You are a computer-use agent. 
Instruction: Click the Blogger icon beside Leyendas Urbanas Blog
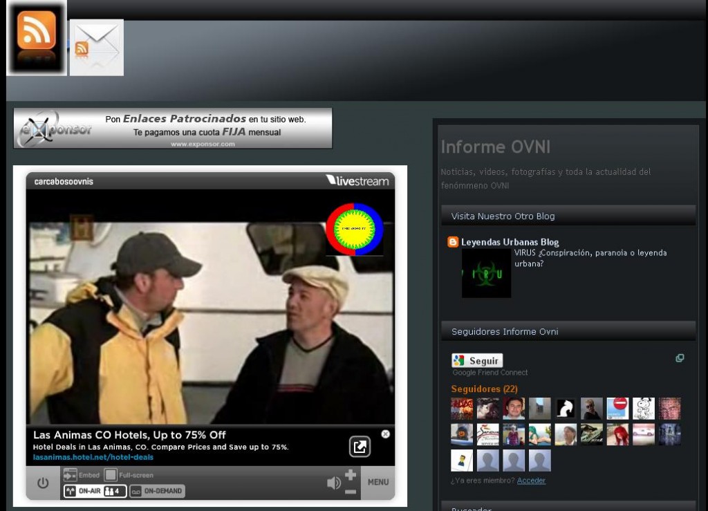point(454,242)
